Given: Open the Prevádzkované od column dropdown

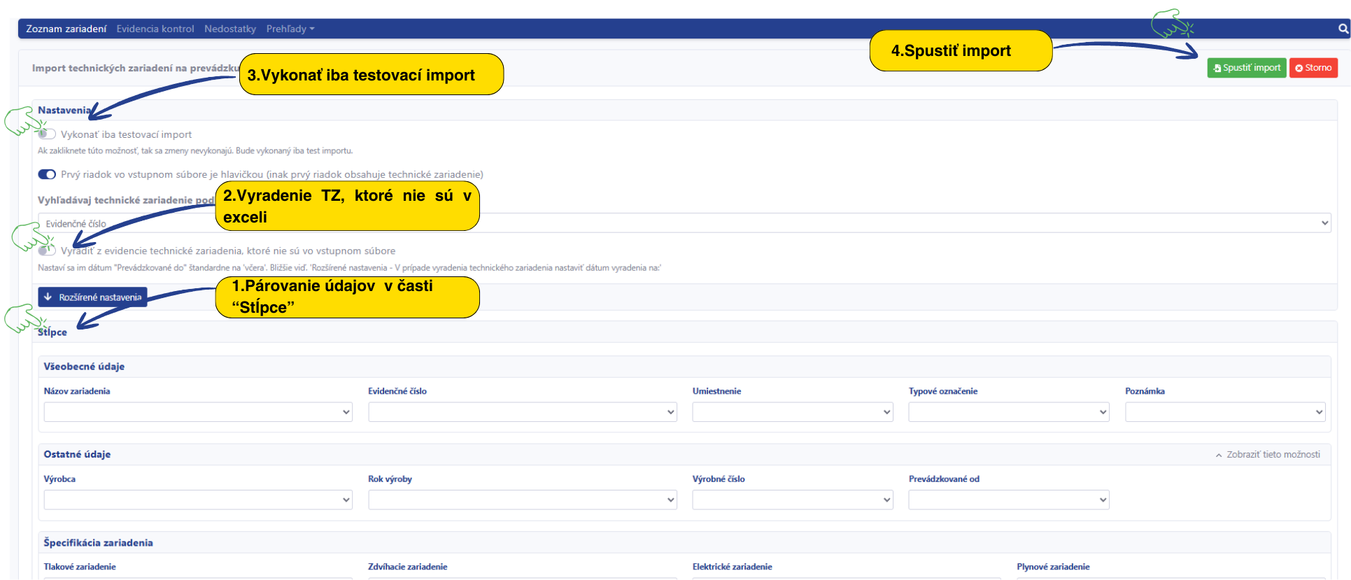Looking at the screenshot, I should pos(1008,500).
